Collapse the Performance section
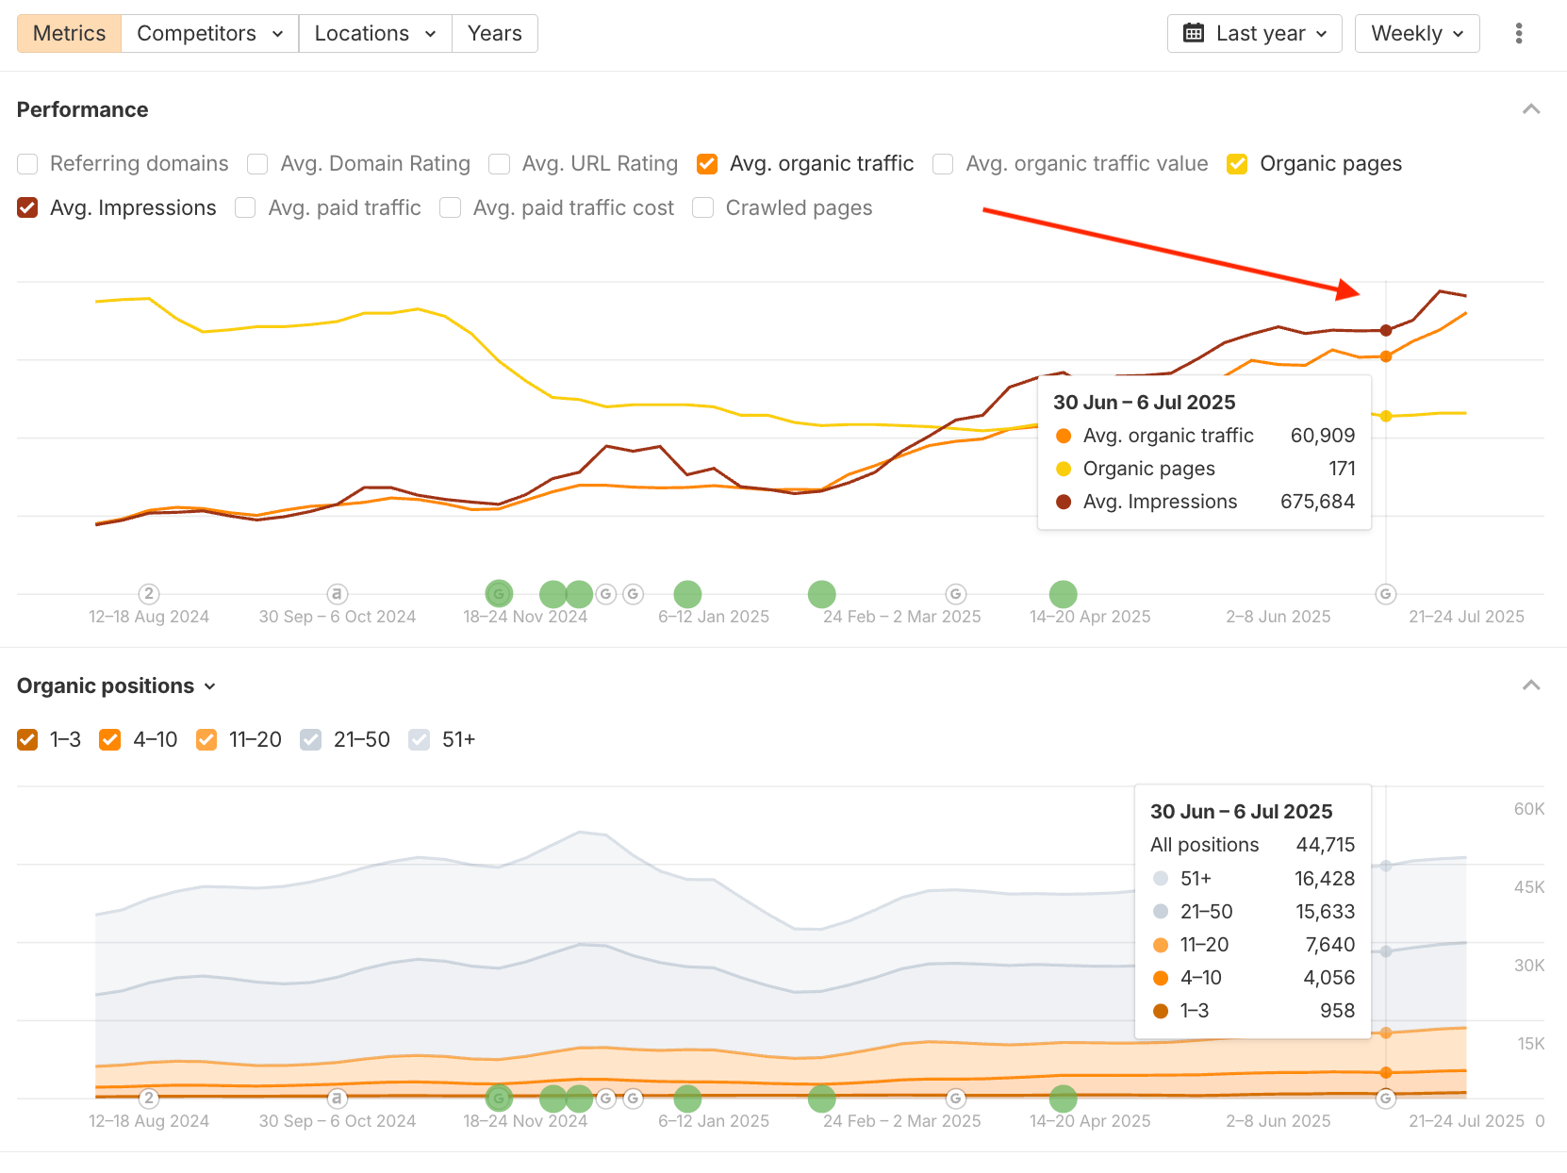The height and width of the screenshot is (1173, 1567). (1531, 109)
